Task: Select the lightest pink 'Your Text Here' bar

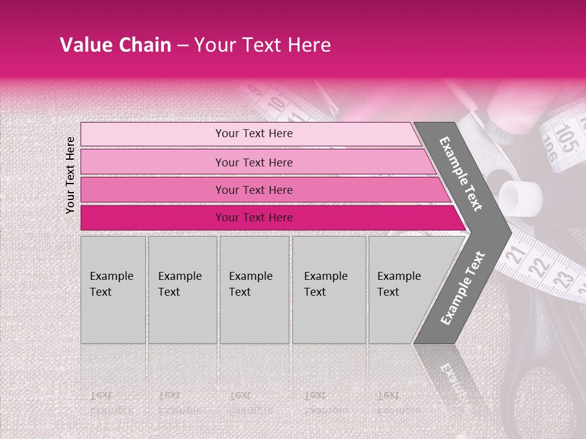Action: coord(253,134)
